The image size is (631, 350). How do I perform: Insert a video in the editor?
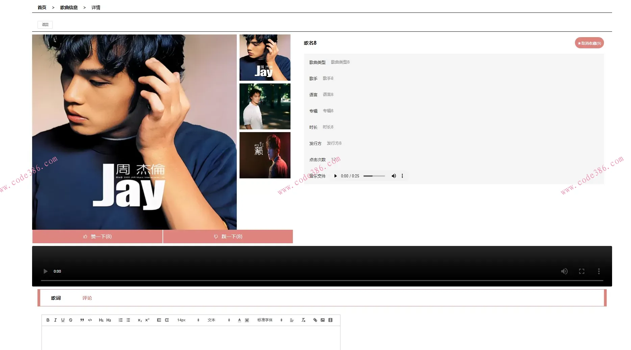point(330,320)
